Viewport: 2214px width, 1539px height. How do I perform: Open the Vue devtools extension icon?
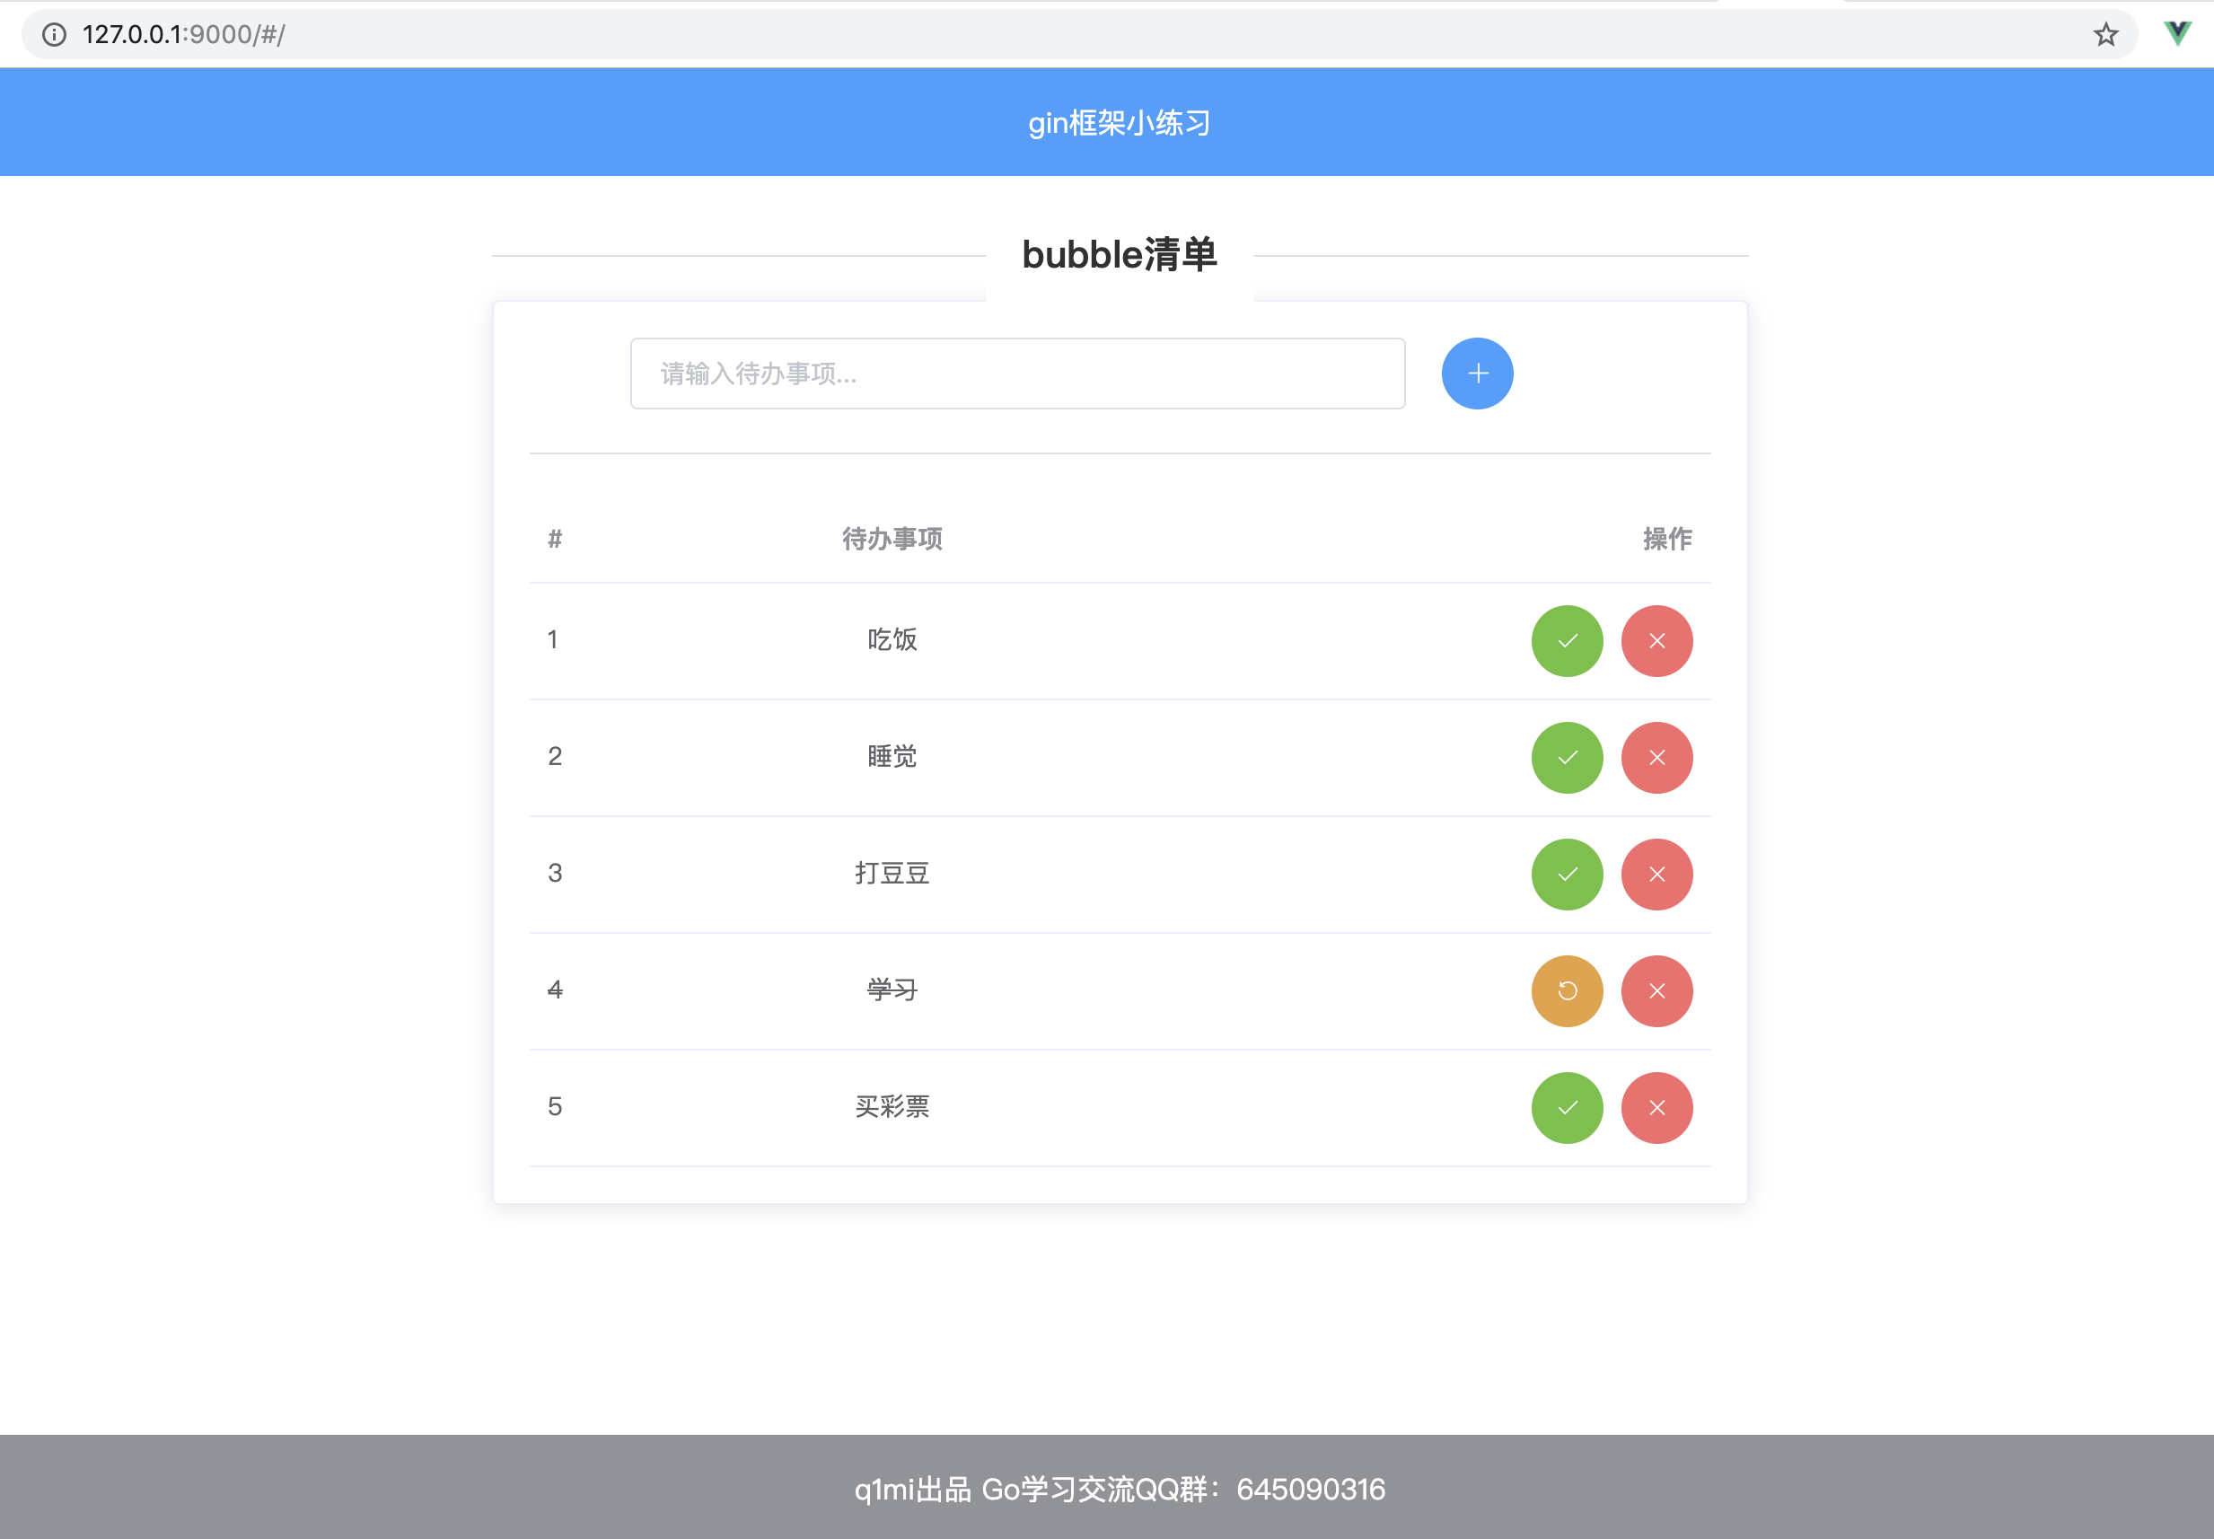(x=2176, y=34)
